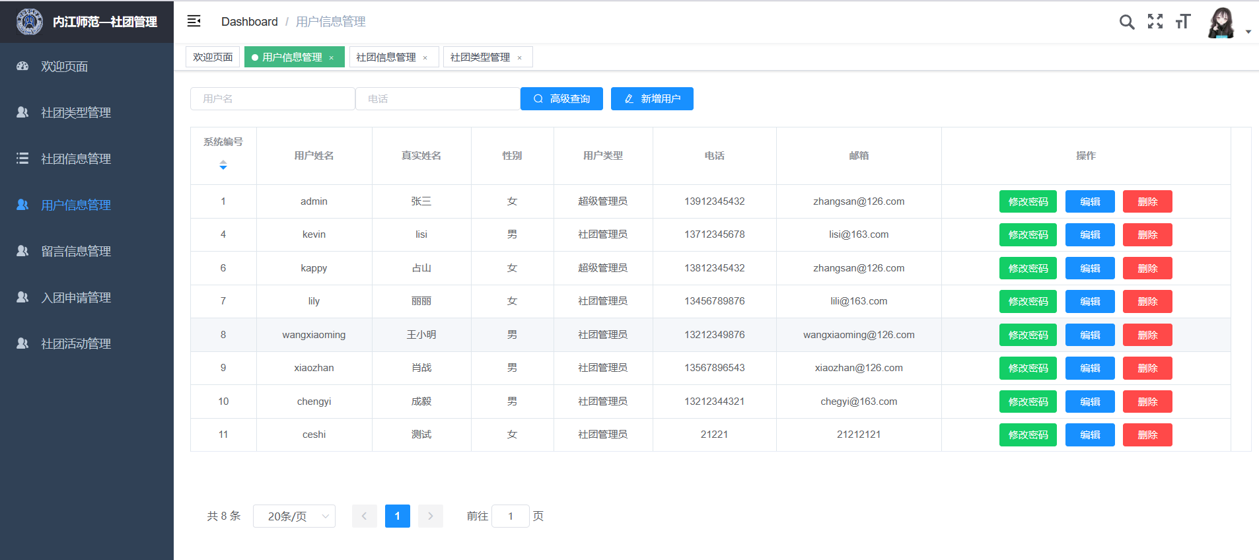The width and height of the screenshot is (1259, 560).
Task: Click the 高级查询 search button
Action: click(x=561, y=99)
